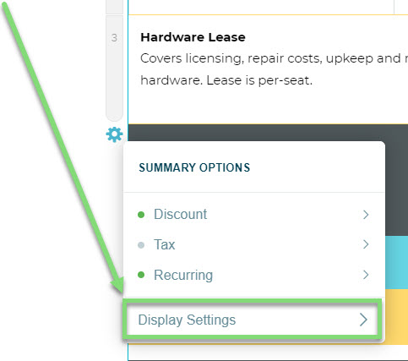
Task: Select the row 3 drag handle
Action: click(114, 68)
